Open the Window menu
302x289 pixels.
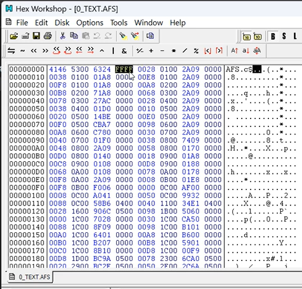tap(149, 23)
